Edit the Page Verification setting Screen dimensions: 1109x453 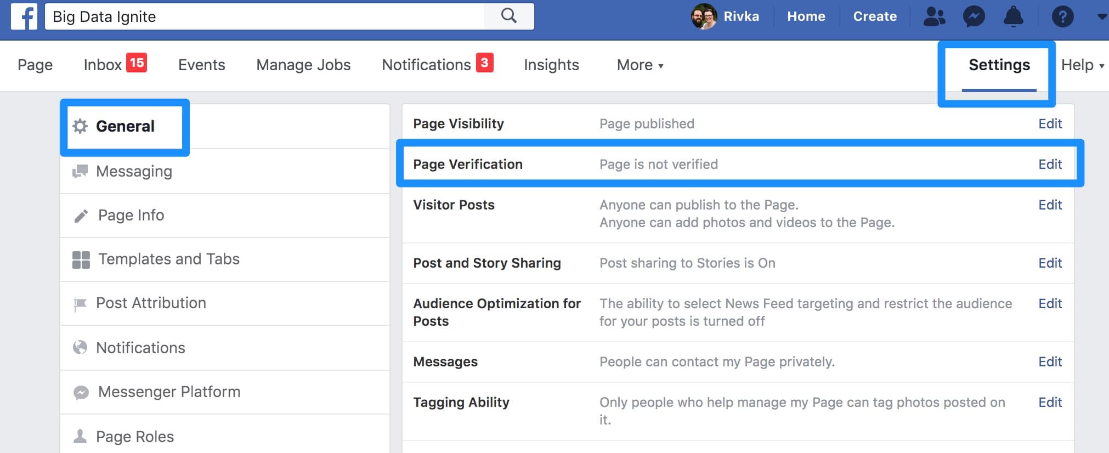tap(1050, 164)
